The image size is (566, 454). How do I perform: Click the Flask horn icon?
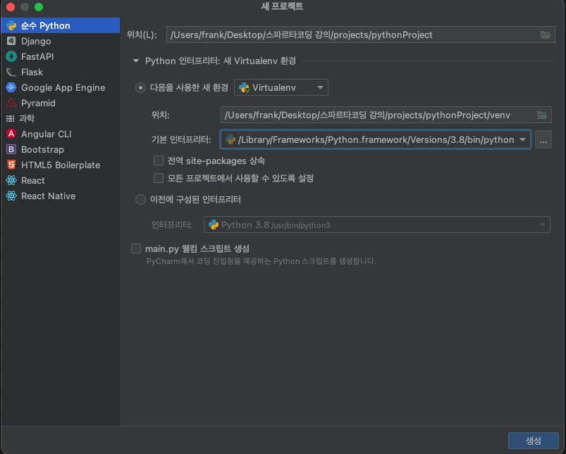[11, 72]
